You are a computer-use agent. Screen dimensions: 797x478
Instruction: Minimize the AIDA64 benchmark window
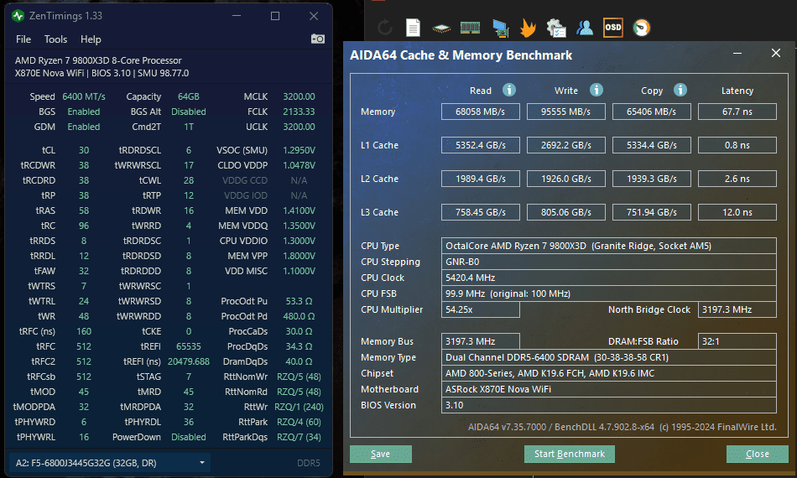(x=737, y=53)
